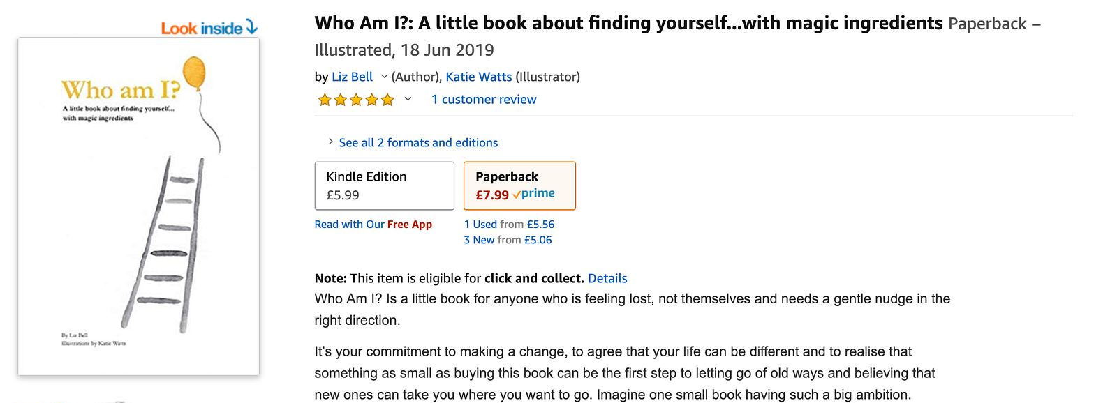The width and height of the screenshot is (1117, 403).
Task: Click the Prime logo in Paperback box
Action: click(534, 194)
